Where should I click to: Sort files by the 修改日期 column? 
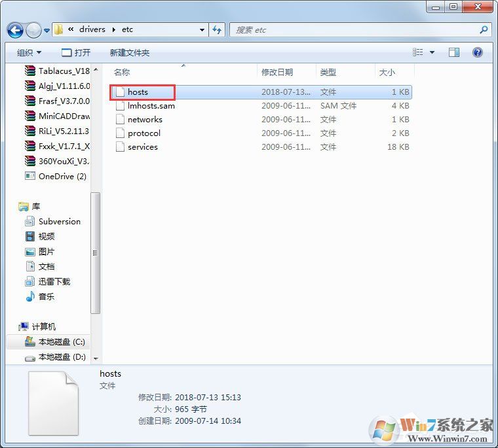tap(277, 73)
